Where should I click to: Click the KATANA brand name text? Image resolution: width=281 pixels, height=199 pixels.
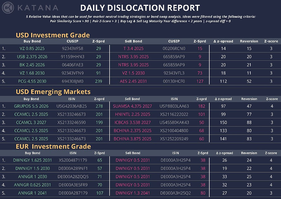[x=38, y=8]
